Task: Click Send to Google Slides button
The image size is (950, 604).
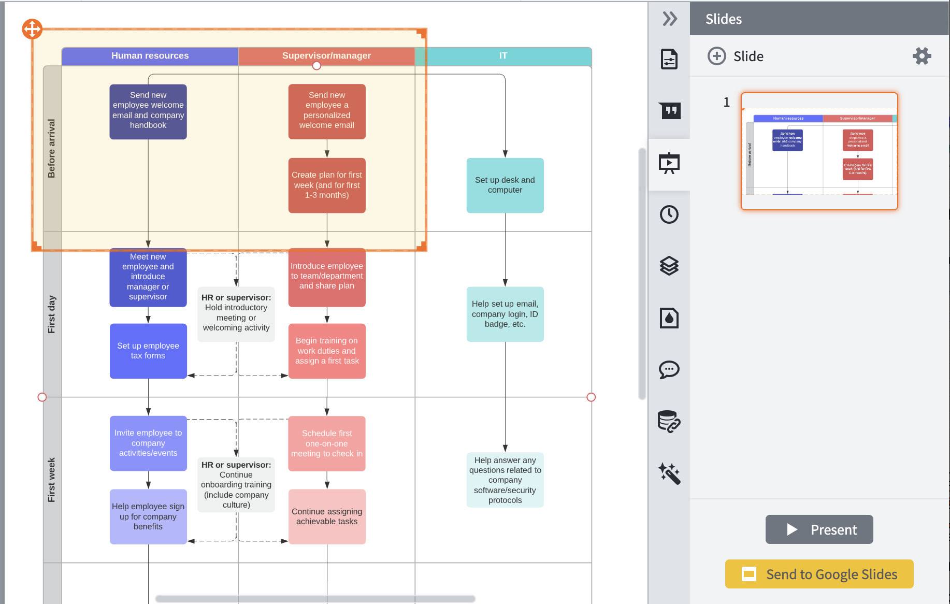Action: coord(819,574)
